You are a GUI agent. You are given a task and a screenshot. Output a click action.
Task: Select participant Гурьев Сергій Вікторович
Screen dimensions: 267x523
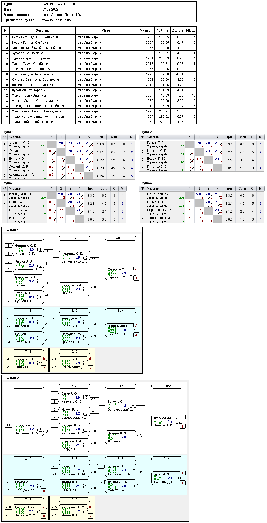pyautogui.click(x=31, y=58)
